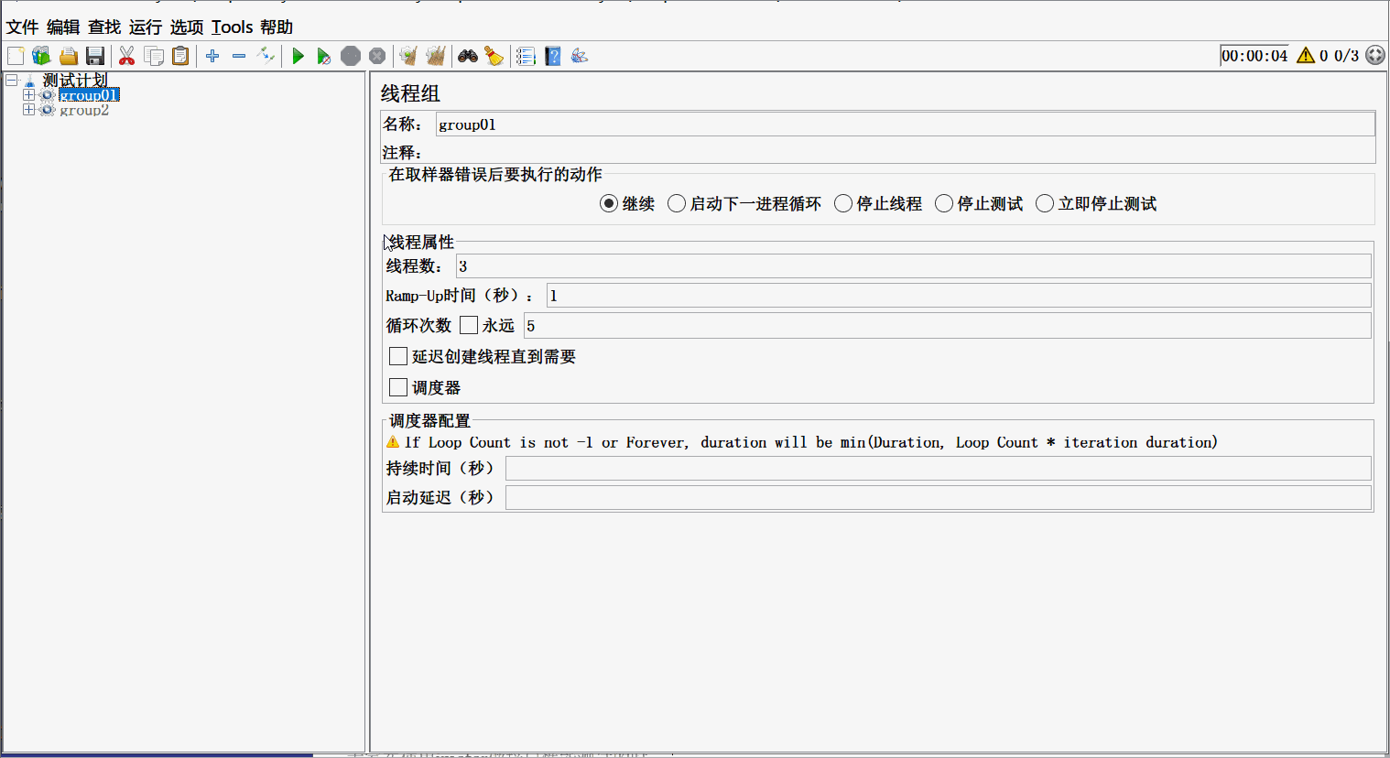Cut the selection with the scissors icon
This screenshot has width=1390, height=758.
point(127,56)
